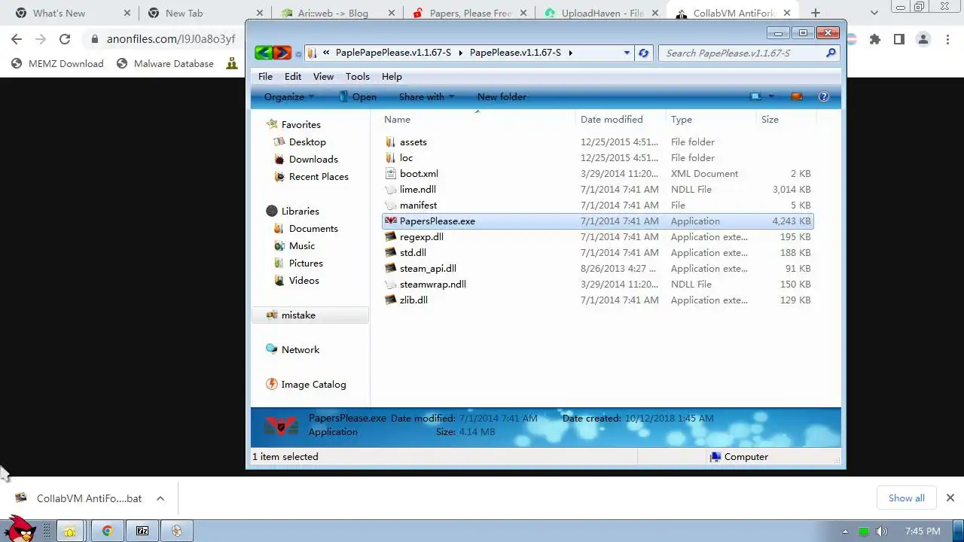Open the Tools menu
Image resolution: width=964 pixels, height=542 pixels.
(x=358, y=76)
